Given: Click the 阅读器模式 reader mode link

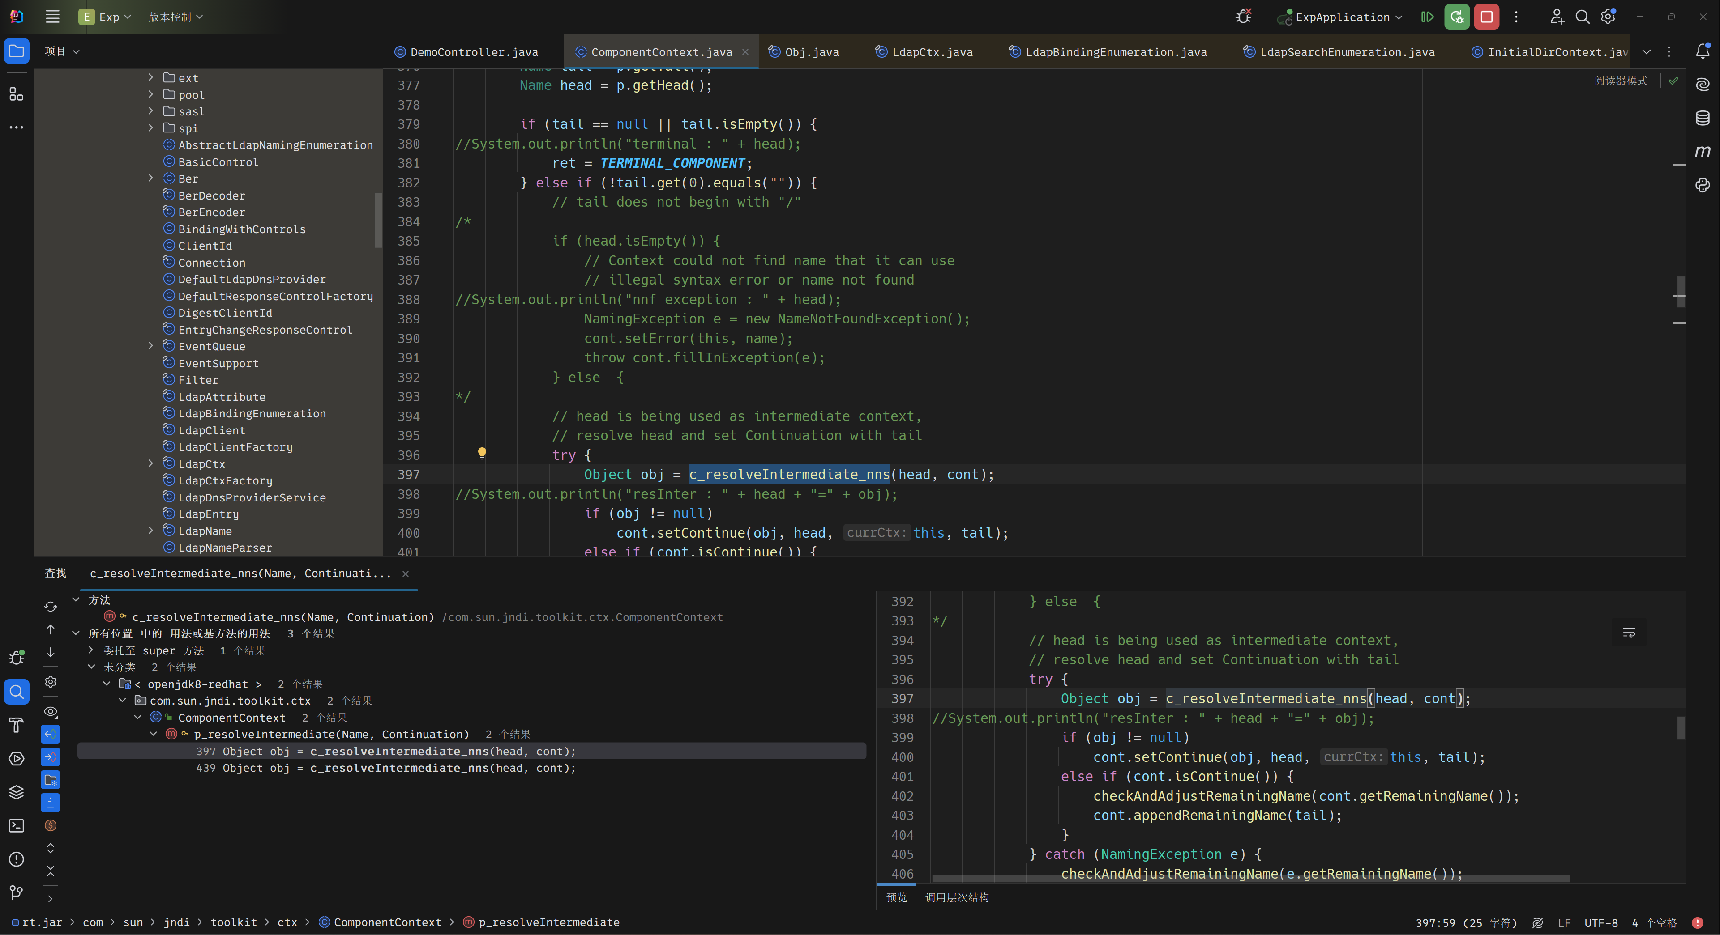Looking at the screenshot, I should (1621, 81).
